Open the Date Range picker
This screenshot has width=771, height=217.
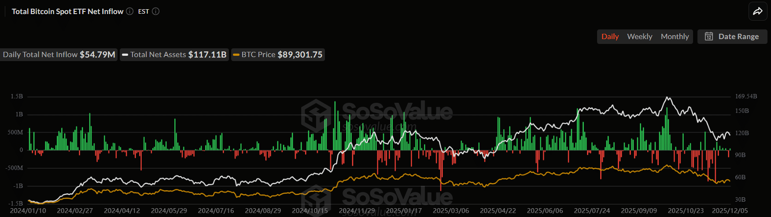(732, 36)
